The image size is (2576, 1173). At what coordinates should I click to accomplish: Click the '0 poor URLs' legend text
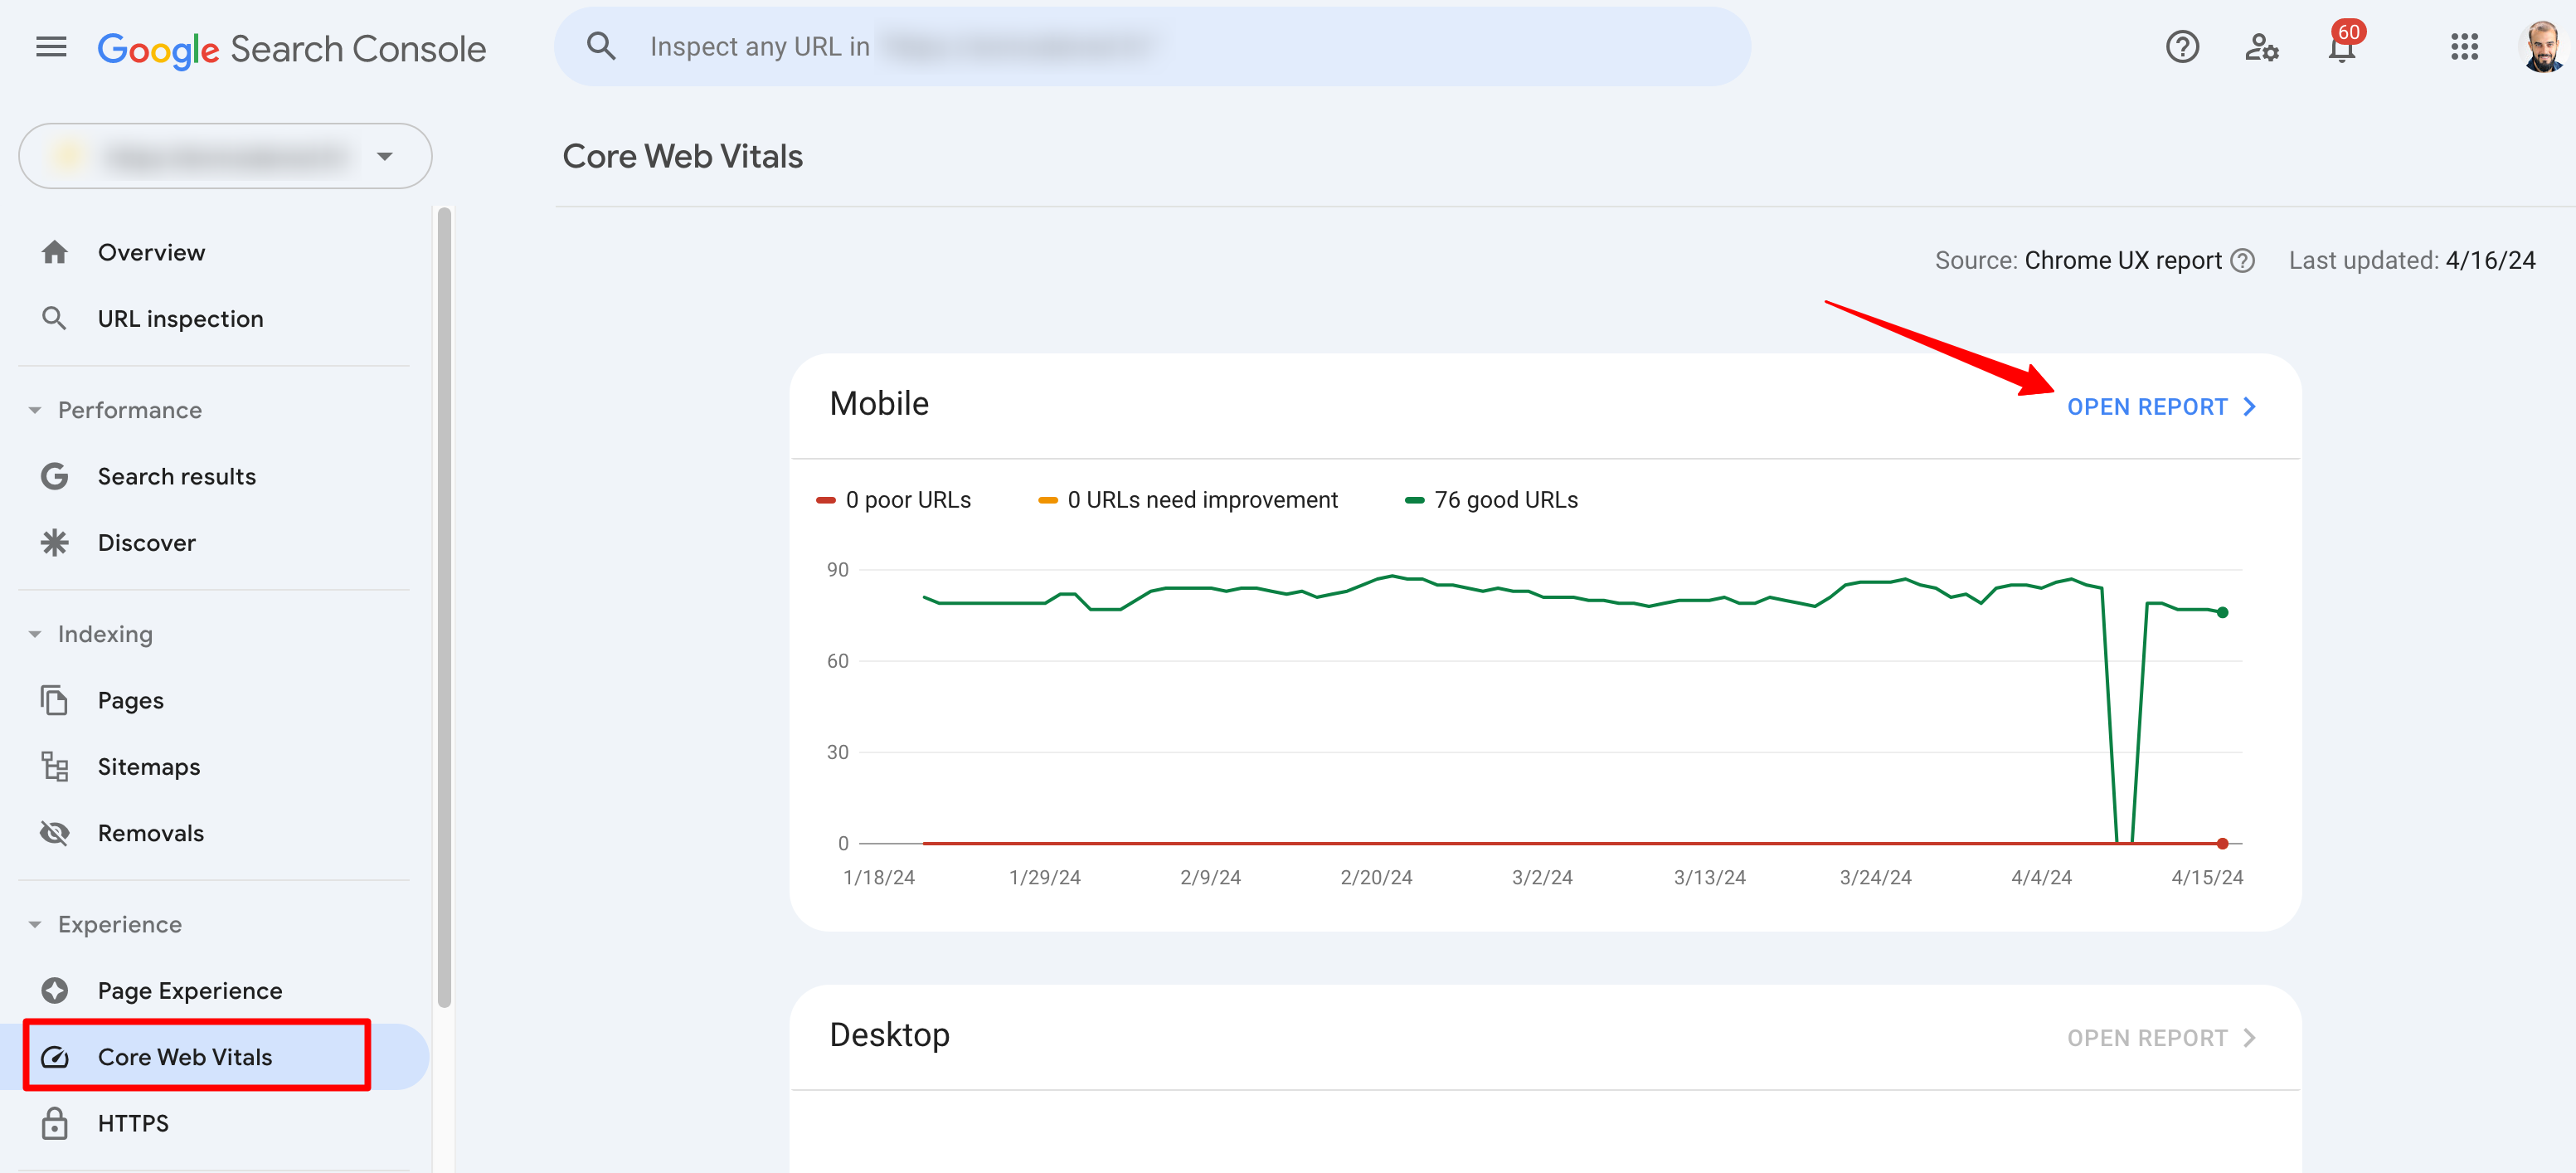908,500
